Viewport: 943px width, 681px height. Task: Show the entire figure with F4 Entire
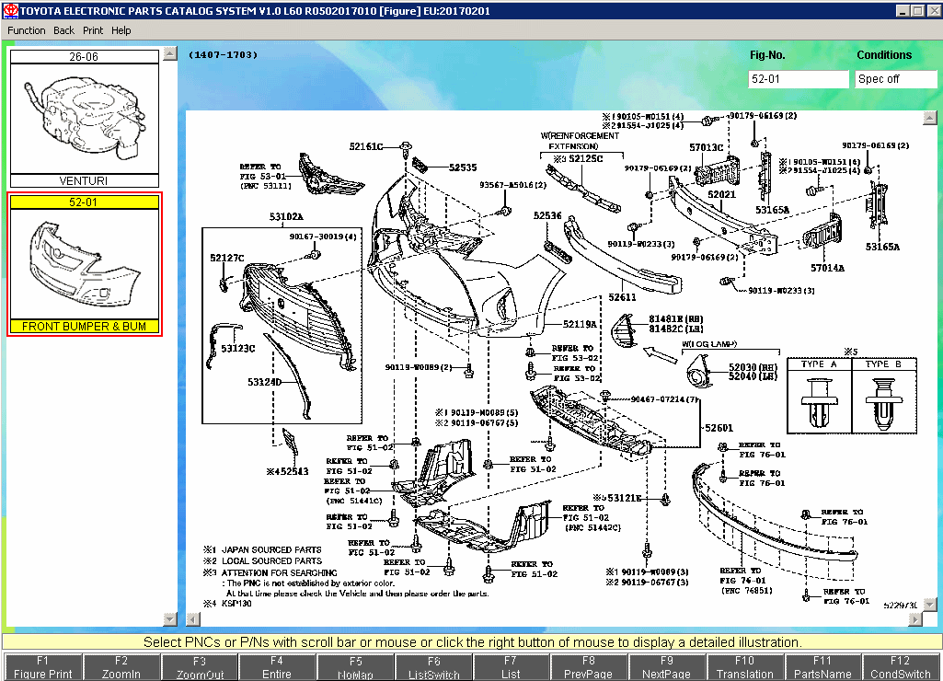pos(277,664)
